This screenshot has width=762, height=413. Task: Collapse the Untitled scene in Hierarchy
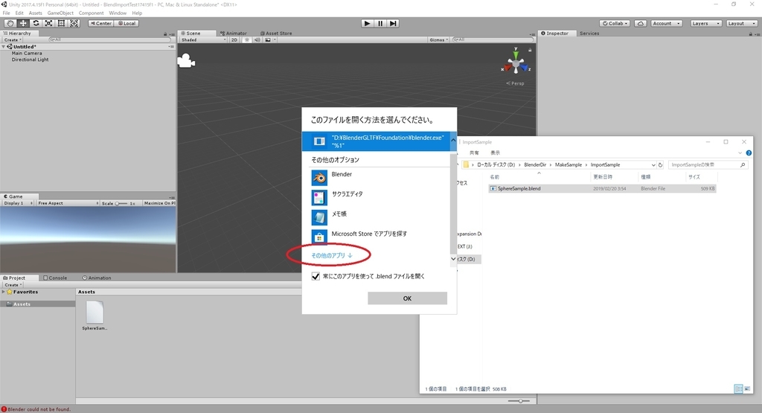click(x=4, y=47)
